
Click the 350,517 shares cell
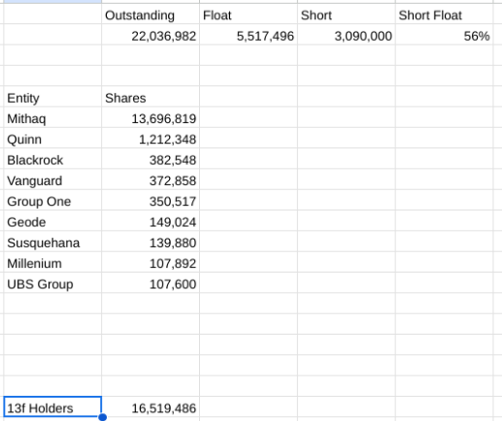(151, 201)
